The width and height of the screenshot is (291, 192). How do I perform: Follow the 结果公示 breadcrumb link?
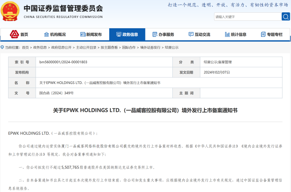(x=172, y=48)
